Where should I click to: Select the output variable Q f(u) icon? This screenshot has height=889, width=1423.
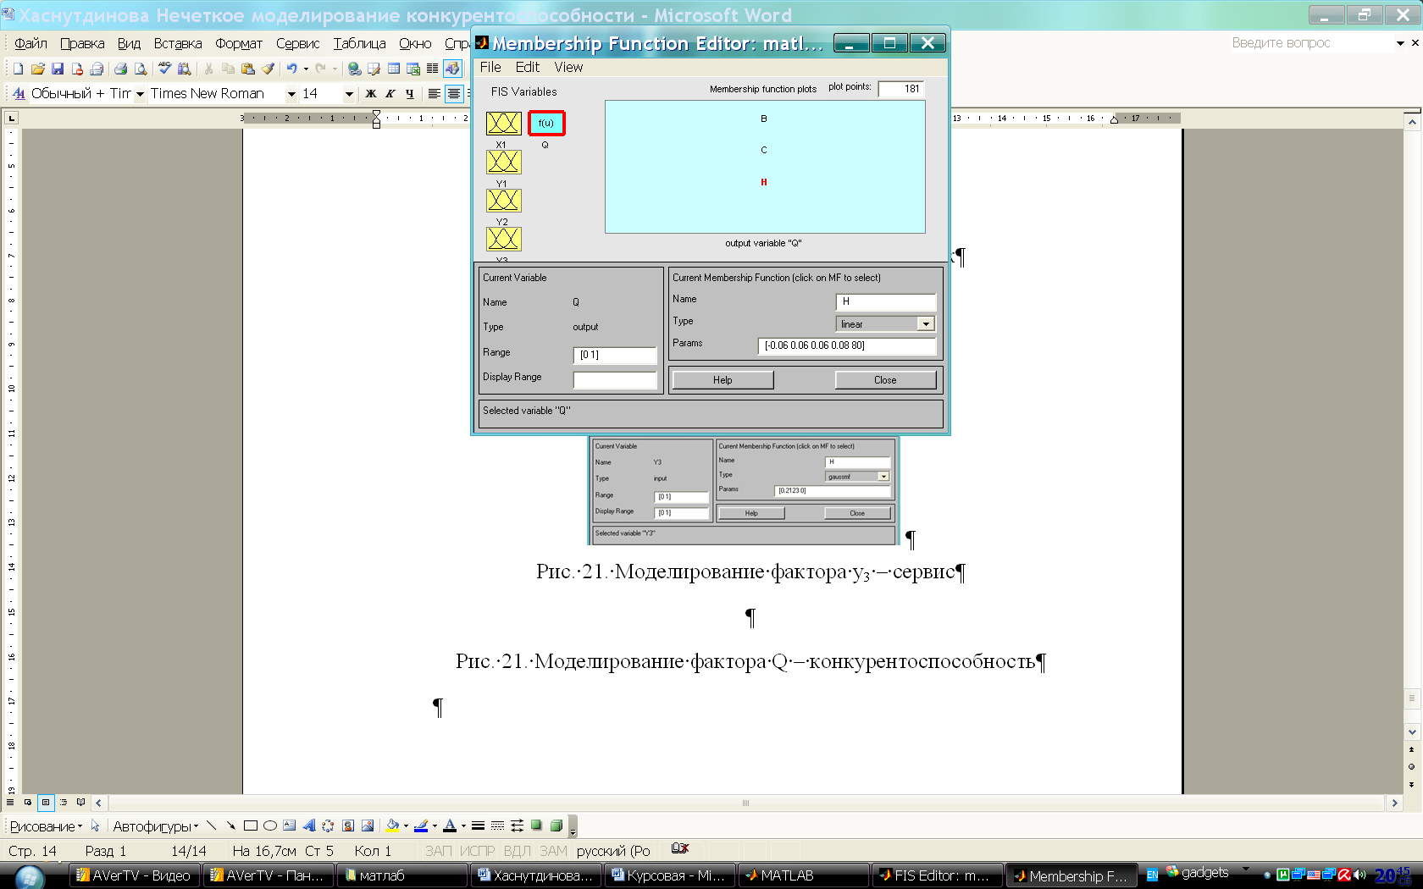click(546, 124)
